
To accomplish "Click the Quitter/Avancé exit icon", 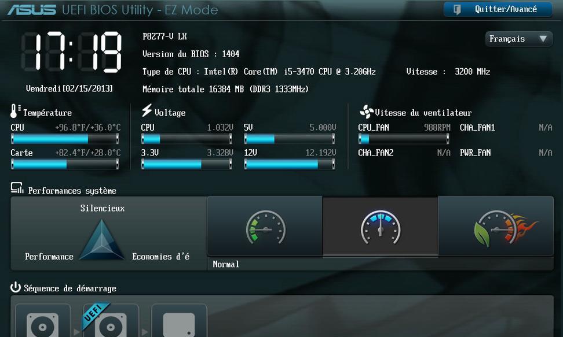I will tap(457, 9).
